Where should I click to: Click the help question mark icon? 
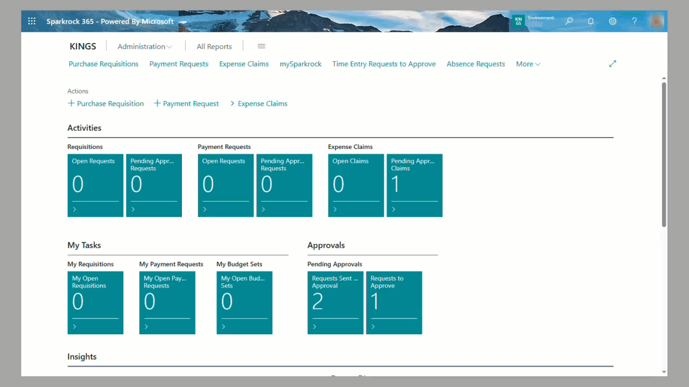[x=635, y=21]
